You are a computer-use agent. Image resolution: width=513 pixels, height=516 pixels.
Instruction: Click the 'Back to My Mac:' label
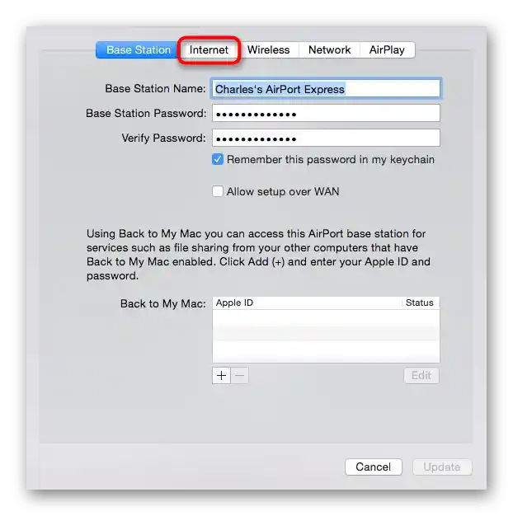pos(163,303)
